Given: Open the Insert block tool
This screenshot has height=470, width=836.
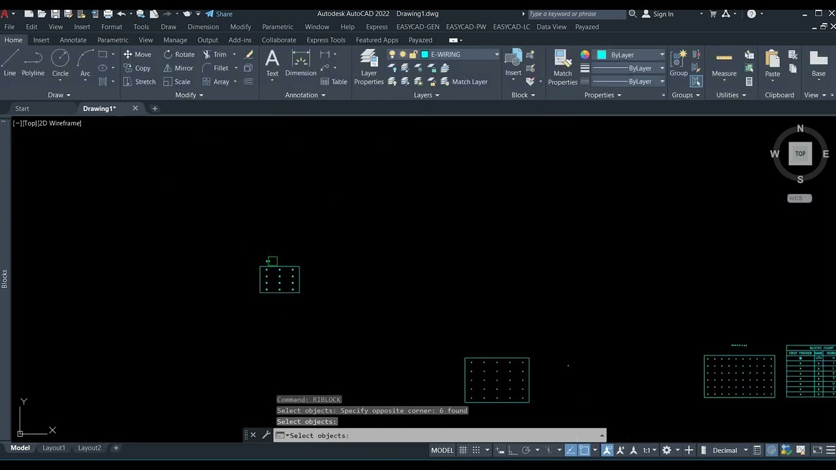Looking at the screenshot, I should tap(513, 63).
